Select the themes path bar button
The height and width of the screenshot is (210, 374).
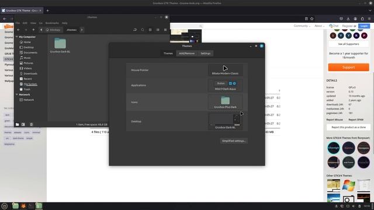(x=71, y=30)
